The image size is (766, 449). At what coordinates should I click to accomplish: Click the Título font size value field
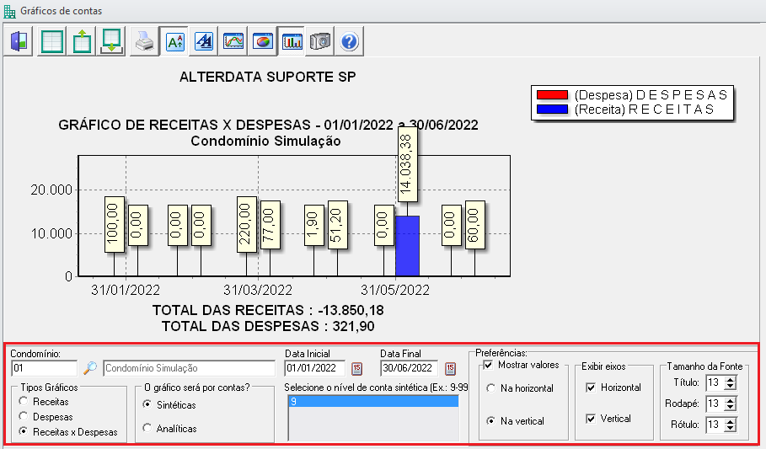pyautogui.click(x=715, y=382)
